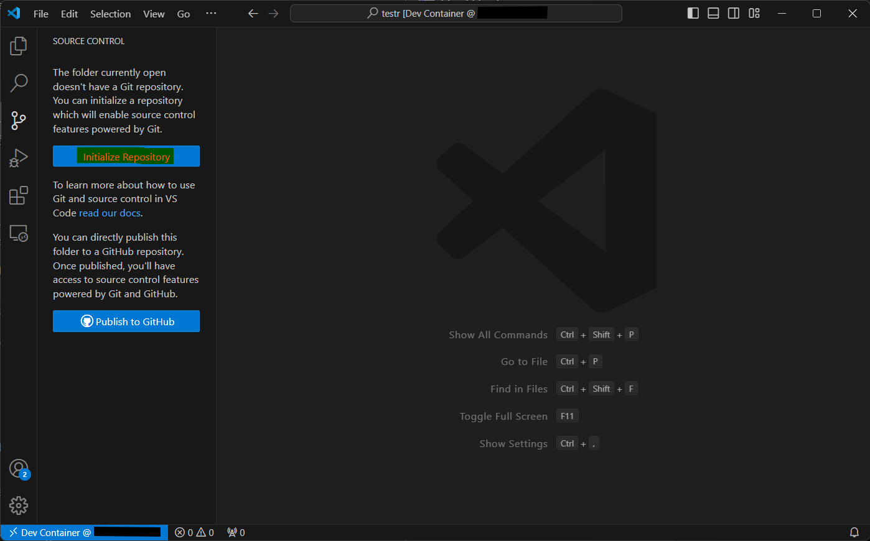Select the Source Control activity bar icon
Image resolution: width=870 pixels, height=541 pixels.
pos(19,120)
